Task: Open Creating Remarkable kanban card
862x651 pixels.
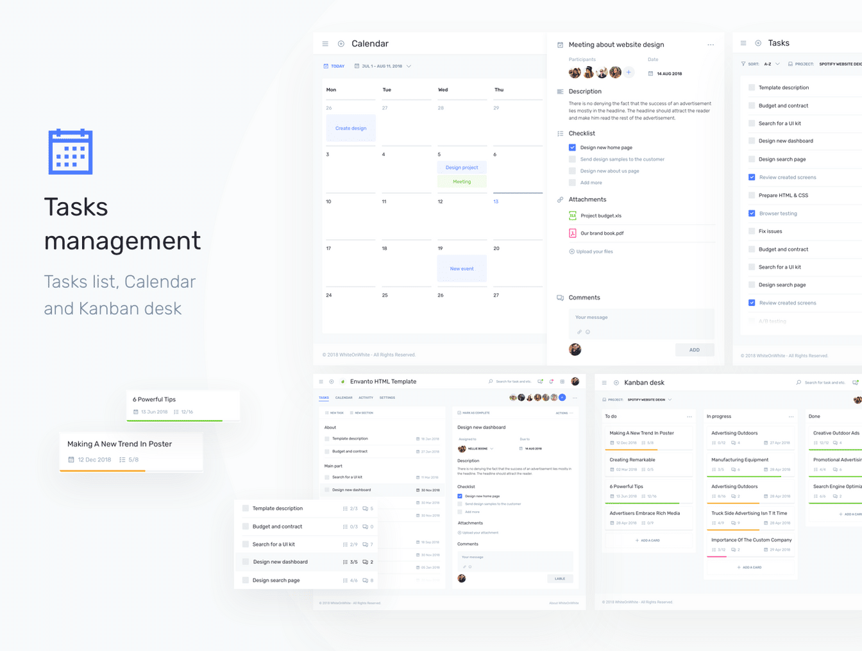Action: 649,464
